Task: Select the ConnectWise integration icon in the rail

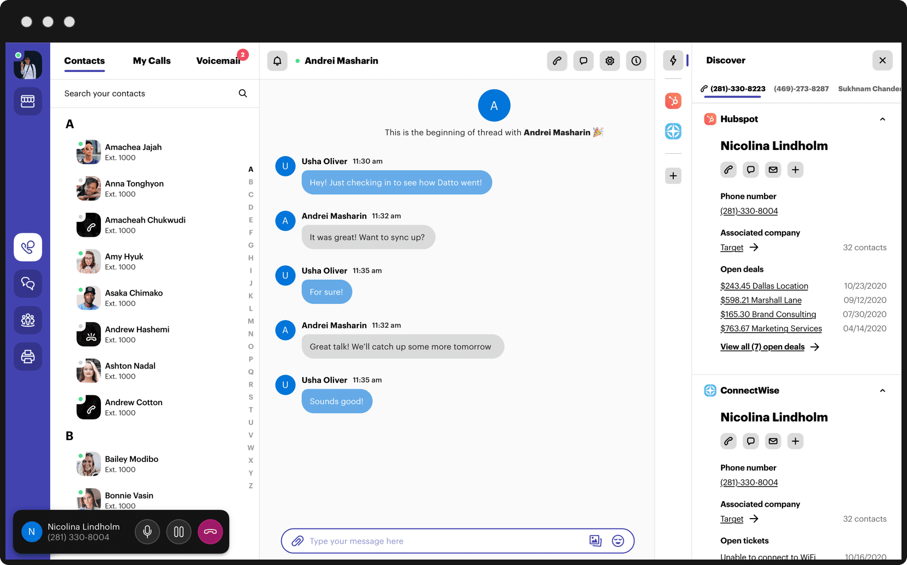Action: (673, 131)
